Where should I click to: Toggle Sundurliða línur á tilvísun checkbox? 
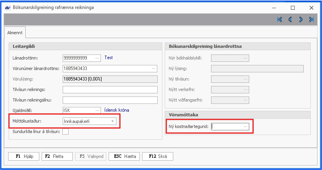[66, 131]
